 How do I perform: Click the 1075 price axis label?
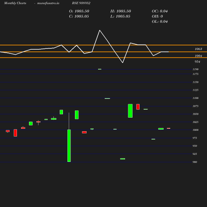pyautogui.click(x=195, y=106)
